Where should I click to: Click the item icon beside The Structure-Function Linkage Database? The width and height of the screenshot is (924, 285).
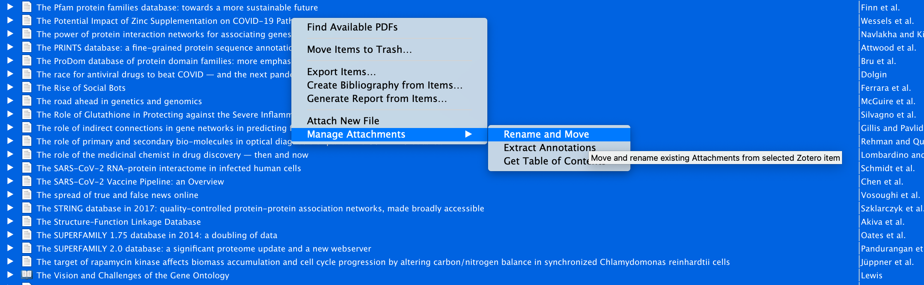click(26, 221)
